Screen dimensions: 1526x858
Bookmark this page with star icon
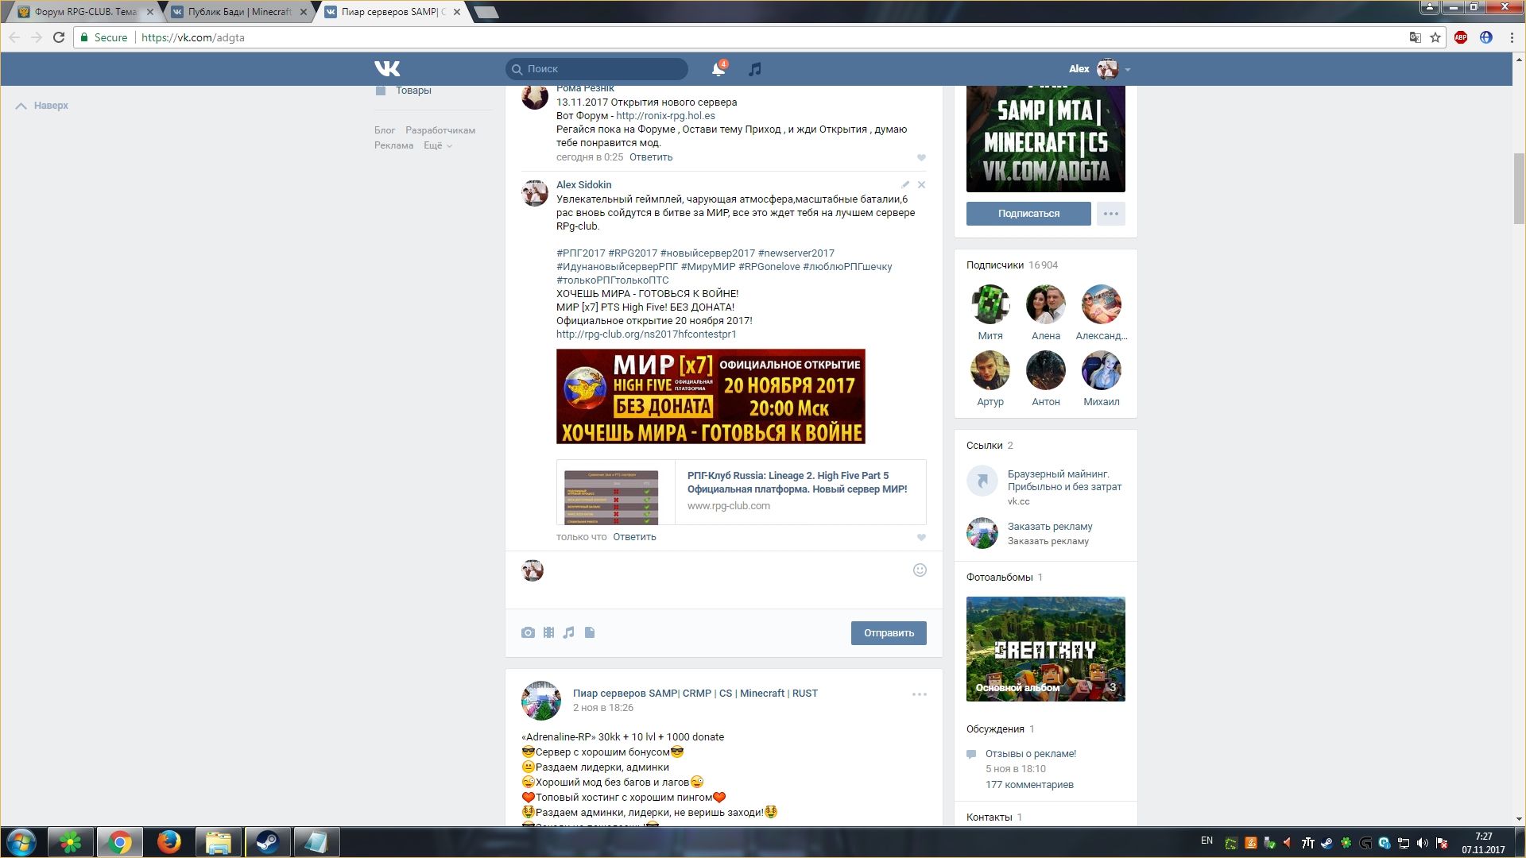[x=1435, y=37]
